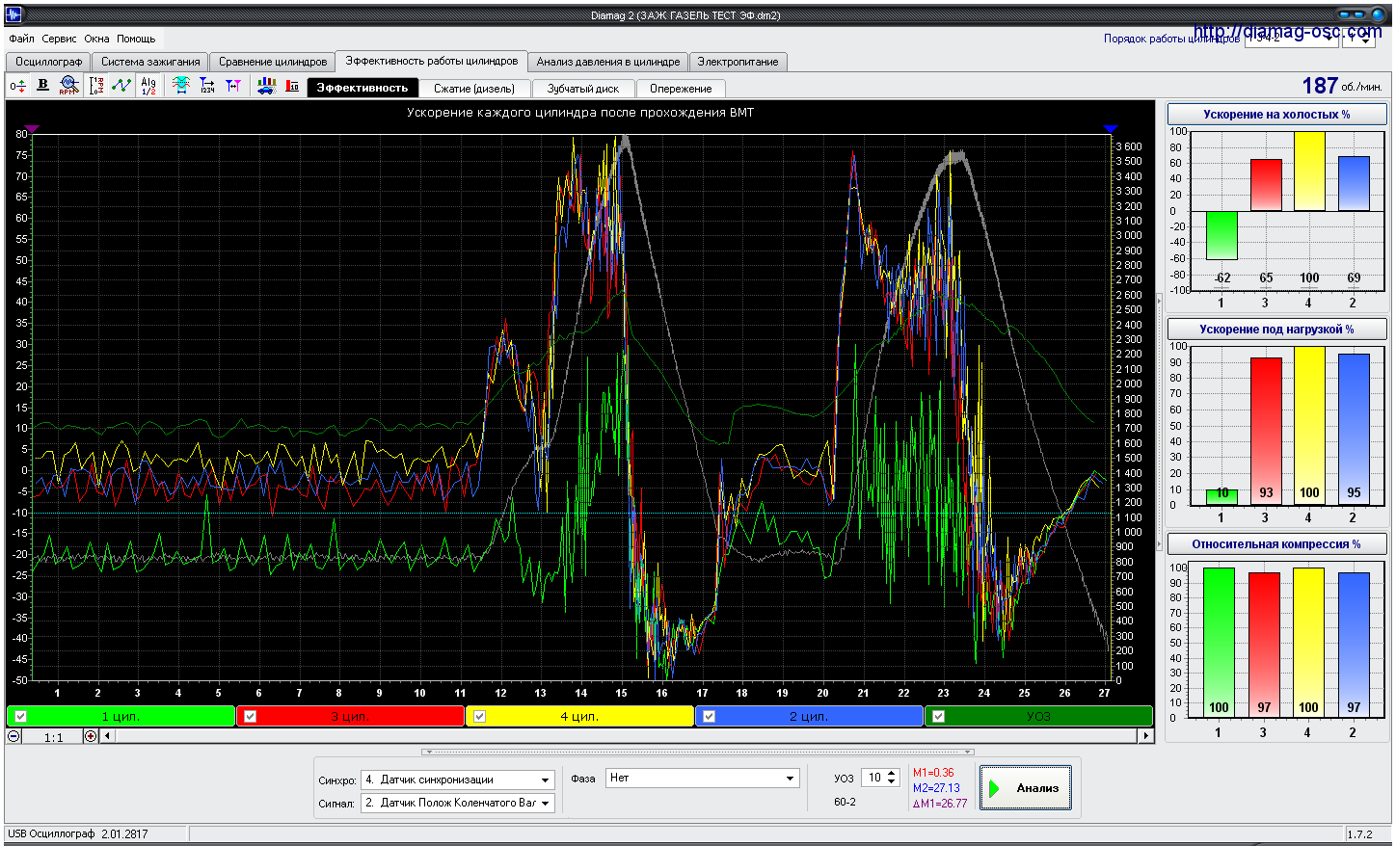Click the horizontal scrollbar left arrow
The image size is (1396, 846).
(107, 736)
